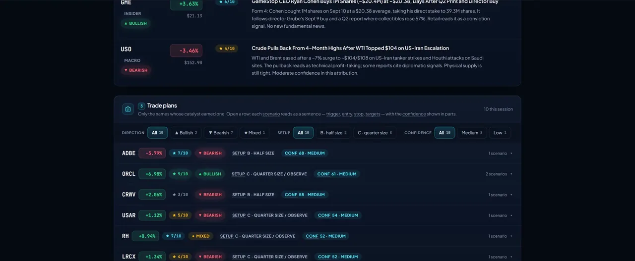Viewport: 635px width, 261px height.
Task: Click the USO Bearish badge
Action: [x=136, y=70]
